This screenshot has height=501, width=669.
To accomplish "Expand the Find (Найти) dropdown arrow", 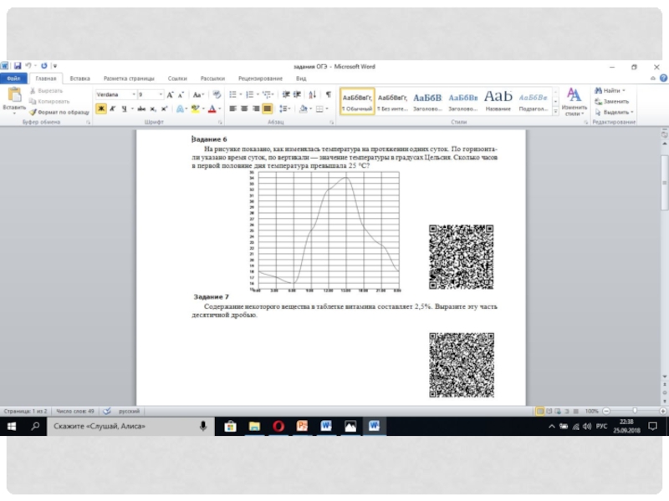I will coord(624,90).
